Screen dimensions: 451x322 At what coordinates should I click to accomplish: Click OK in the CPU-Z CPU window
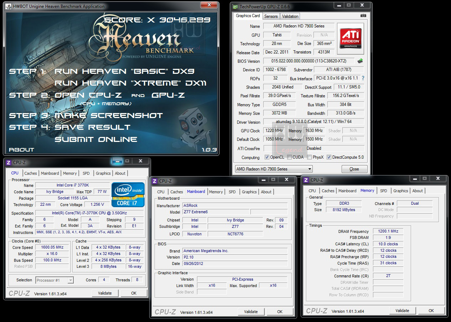[x=134, y=293]
